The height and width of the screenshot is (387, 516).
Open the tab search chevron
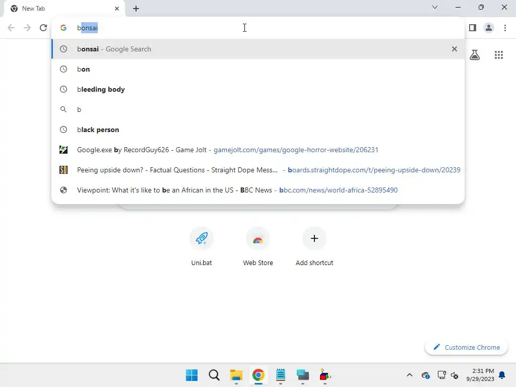click(435, 7)
